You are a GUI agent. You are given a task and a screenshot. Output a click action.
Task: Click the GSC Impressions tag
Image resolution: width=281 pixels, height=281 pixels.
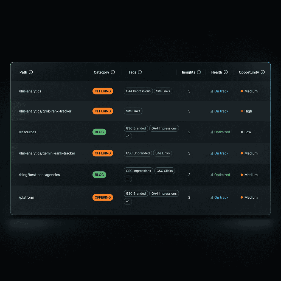tap(138, 171)
